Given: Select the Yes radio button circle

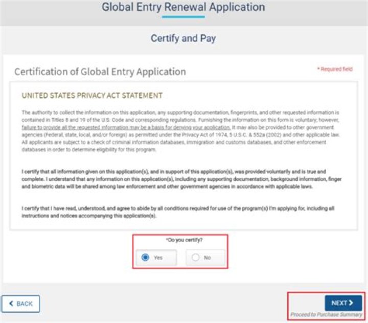Looking at the screenshot, I should pyautogui.click(x=146, y=258).
